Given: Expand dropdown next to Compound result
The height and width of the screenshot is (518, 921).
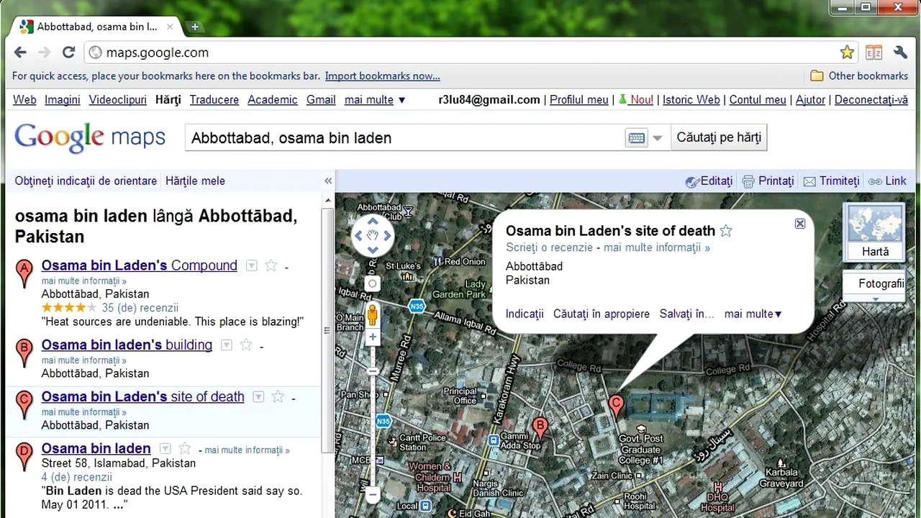Looking at the screenshot, I should [251, 265].
